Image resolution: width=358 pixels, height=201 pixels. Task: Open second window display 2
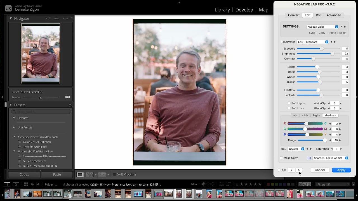[x=16, y=184]
